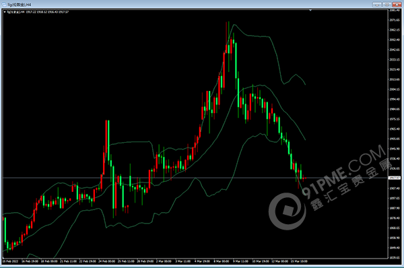The height and width of the screenshot is (268, 404).
Task: Click the highlighted current price label 1917.57
Action: pos(395,178)
